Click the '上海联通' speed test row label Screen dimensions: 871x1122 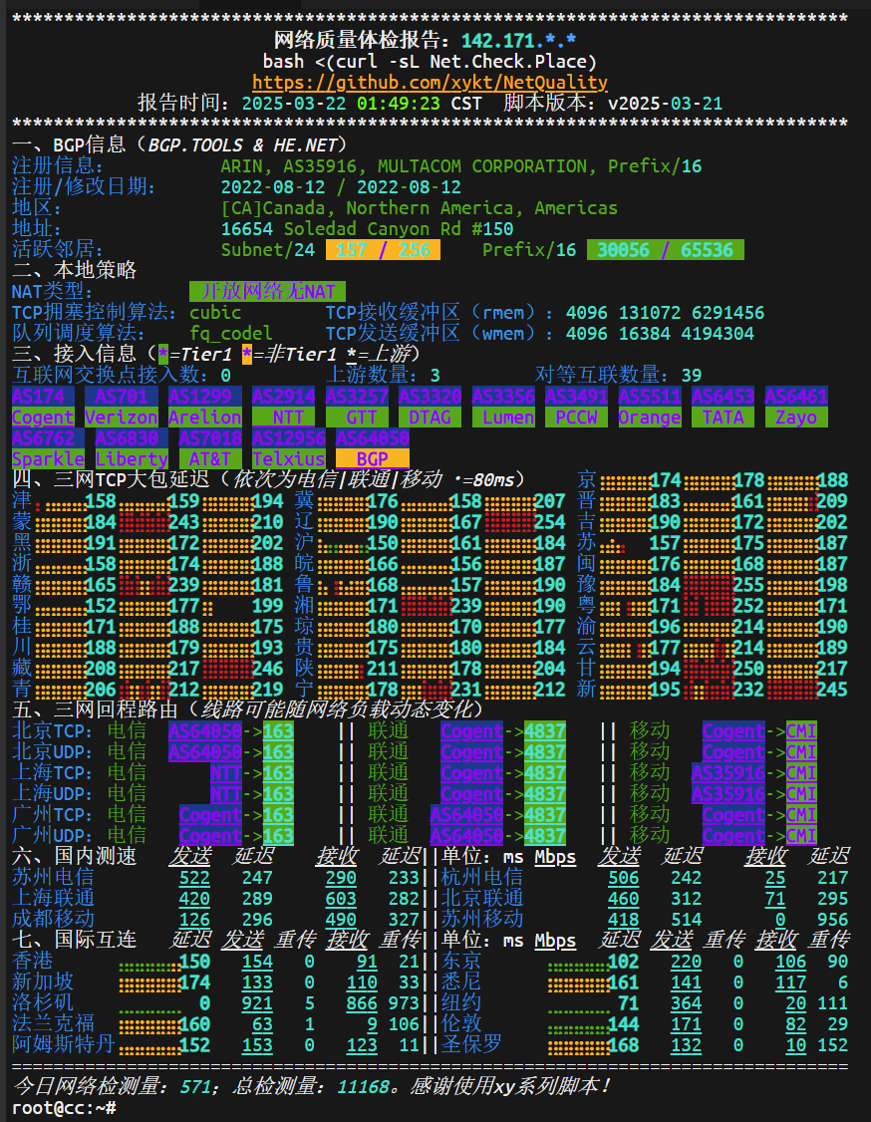53,898
